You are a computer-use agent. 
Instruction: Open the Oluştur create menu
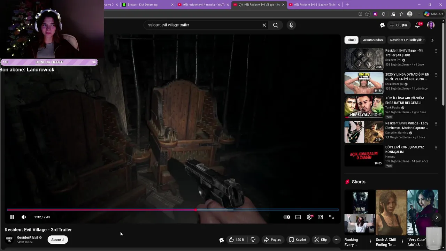tap(398, 25)
